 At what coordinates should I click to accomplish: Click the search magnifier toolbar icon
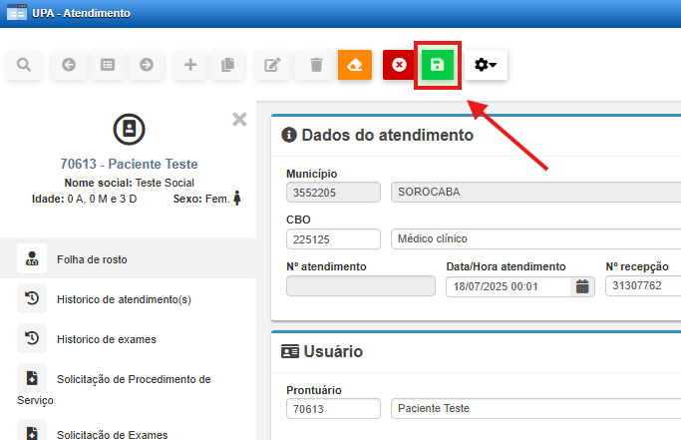[23, 65]
